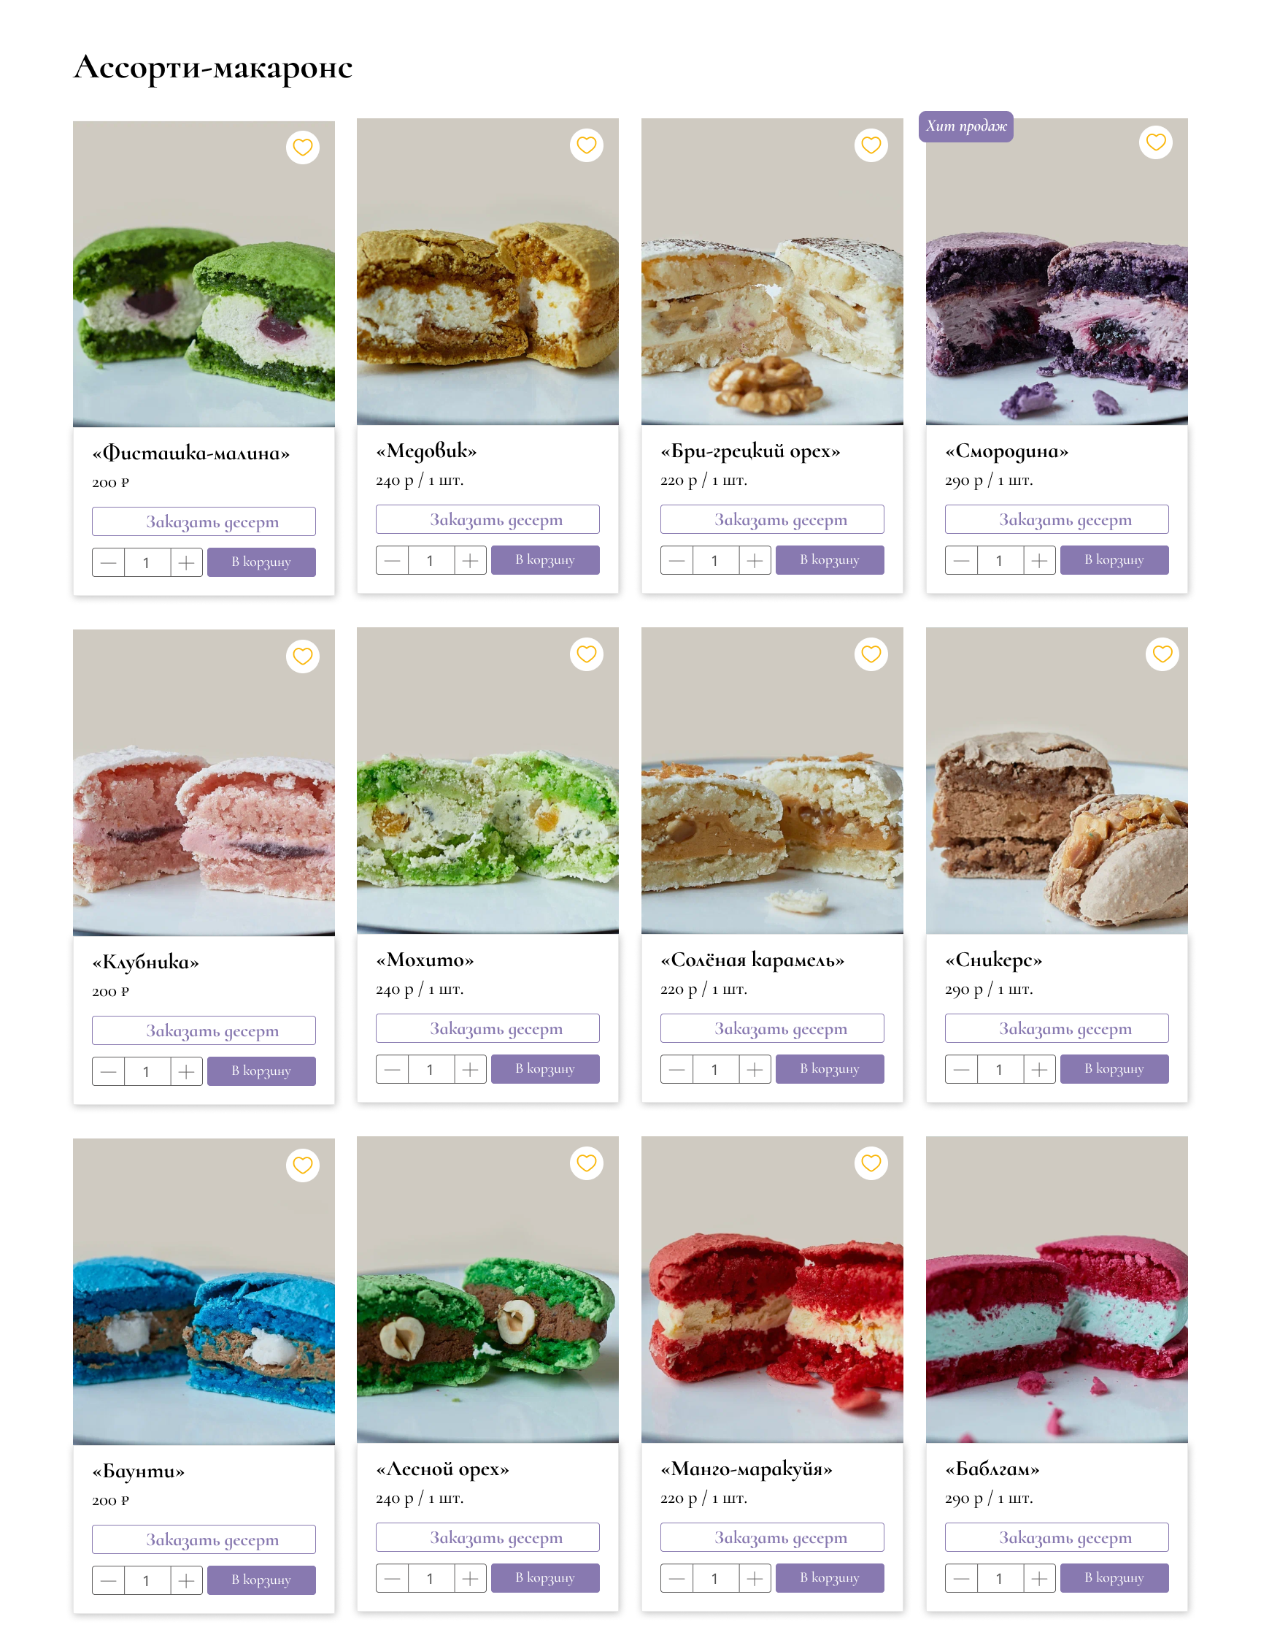Like the «Сникерс» macaron heart icon
The height and width of the screenshot is (1646, 1261).
tap(1162, 654)
